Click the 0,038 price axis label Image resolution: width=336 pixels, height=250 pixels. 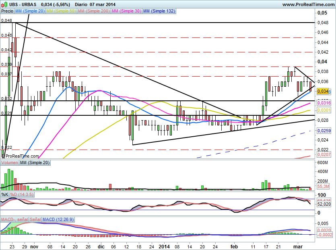[x=323, y=71]
